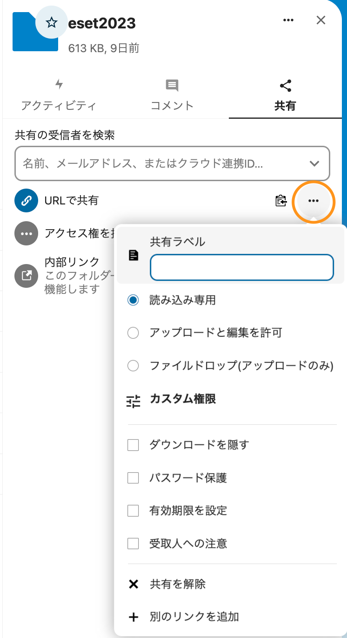Click the URLで共有 link icon

pyautogui.click(x=26, y=201)
